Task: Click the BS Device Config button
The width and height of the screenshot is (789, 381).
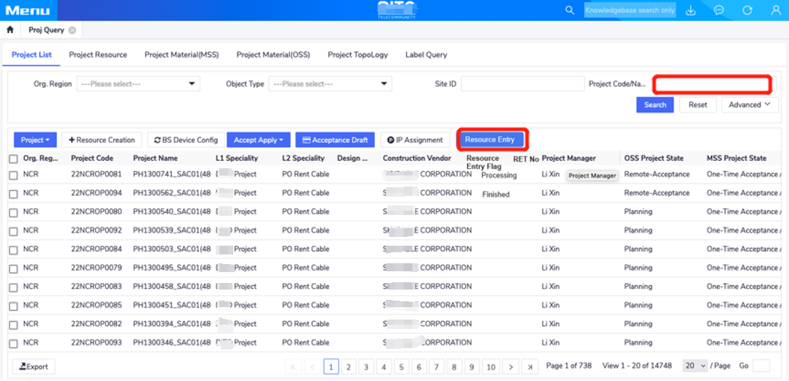Action: [186, 140]
